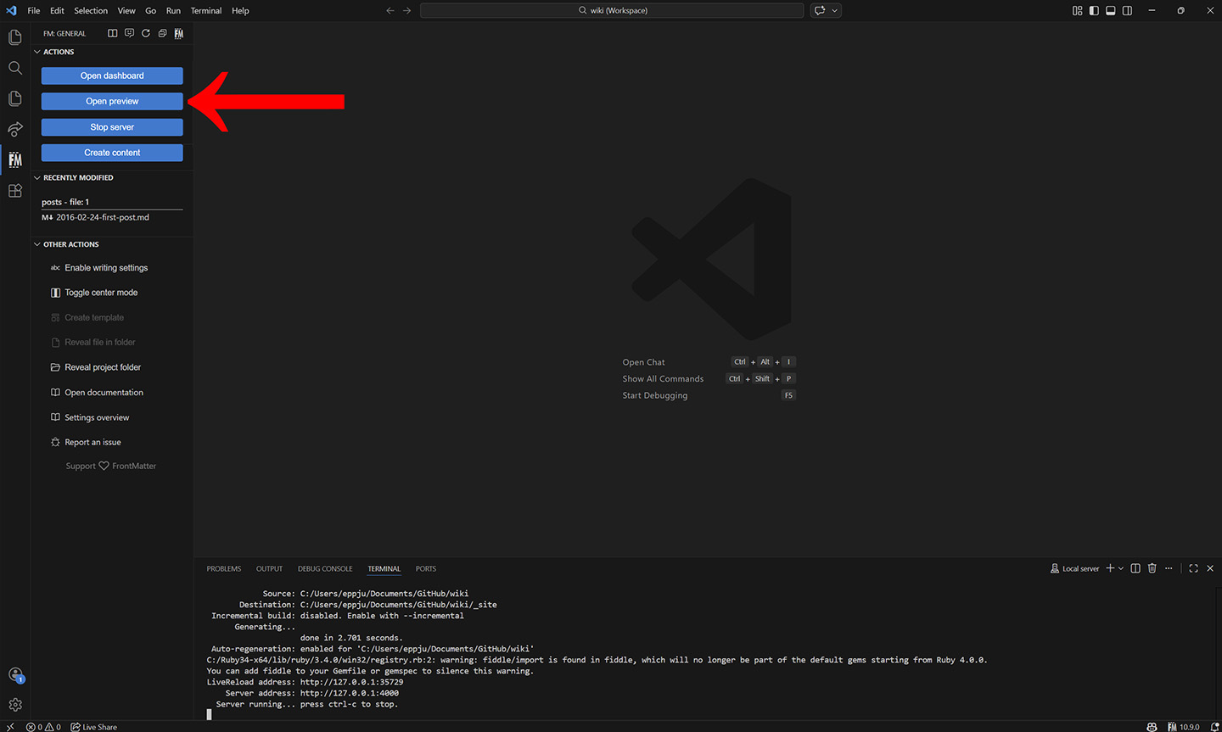Go back with the left arrow
This screenshot has height=732, width=1222.
tap(390, 10)
